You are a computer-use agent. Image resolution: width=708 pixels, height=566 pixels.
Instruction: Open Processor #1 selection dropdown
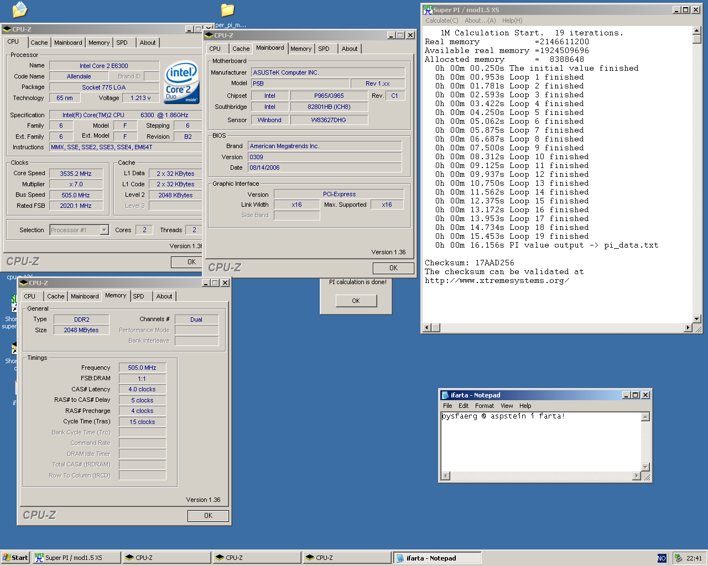click(x=104, y=230)
